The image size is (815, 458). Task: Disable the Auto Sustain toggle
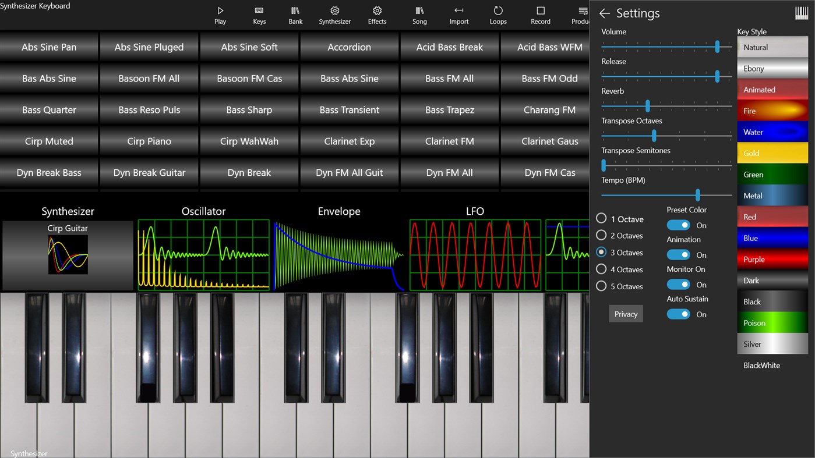point(678,314)
